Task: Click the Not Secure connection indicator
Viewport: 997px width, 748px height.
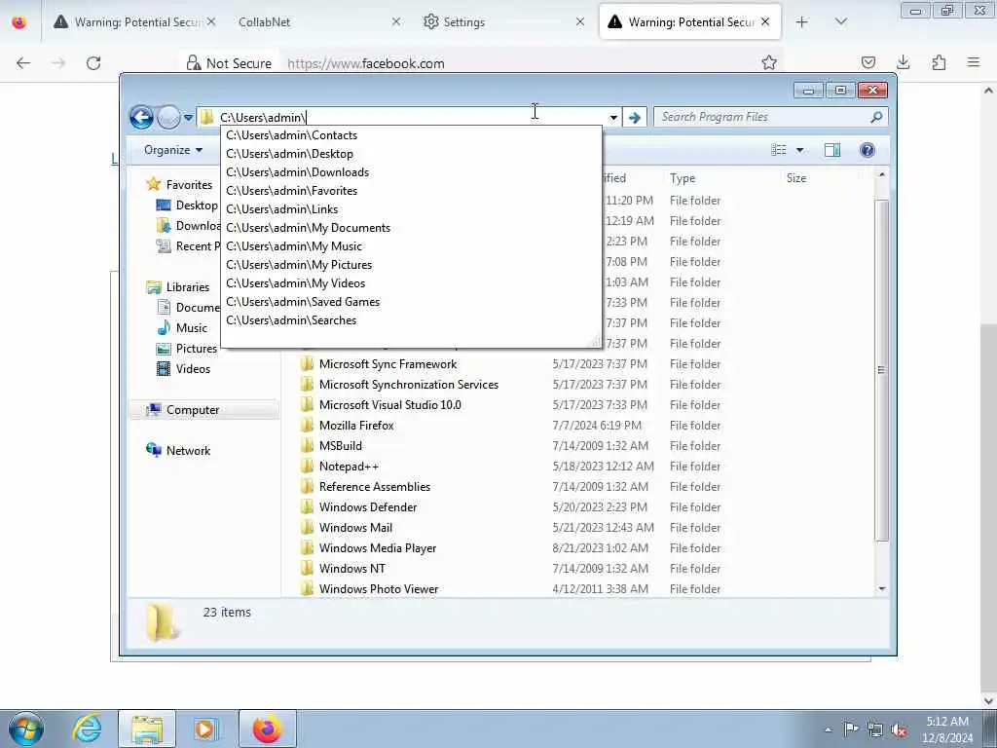Action: tap(230, 63)
